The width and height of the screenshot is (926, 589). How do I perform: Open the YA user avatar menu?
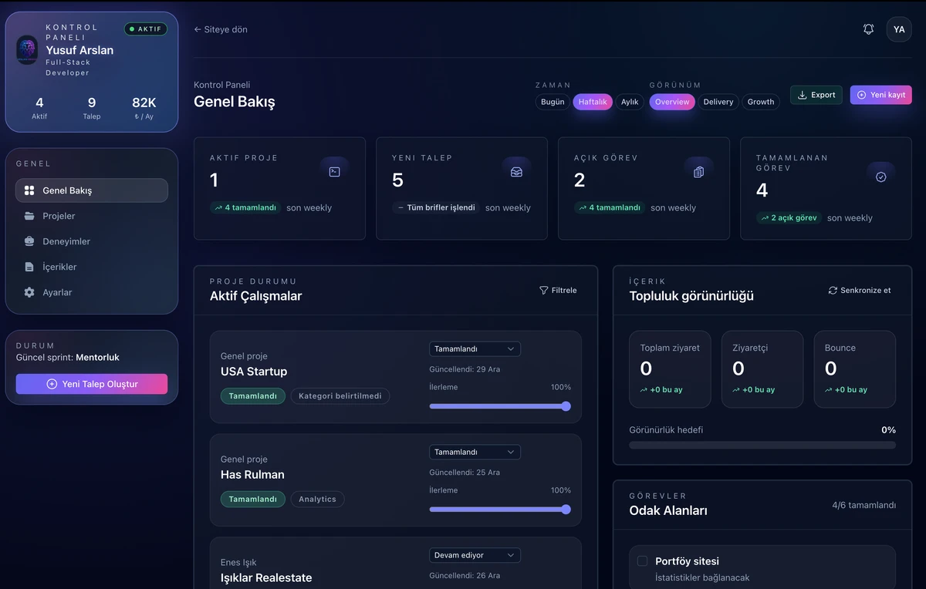pyautogui.click(x=899, y=29)
